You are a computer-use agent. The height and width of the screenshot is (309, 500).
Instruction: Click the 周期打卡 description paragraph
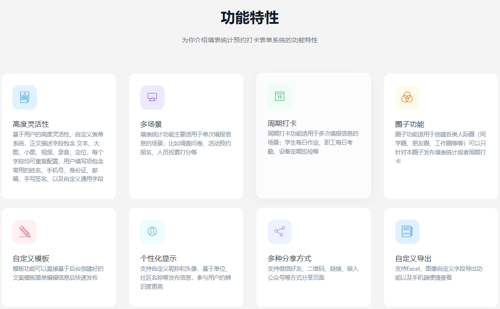(x=313, y=142)
